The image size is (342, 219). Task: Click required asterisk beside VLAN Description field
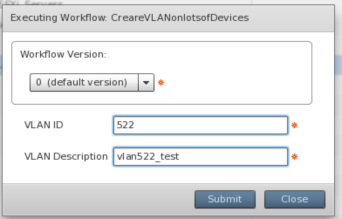294,157
